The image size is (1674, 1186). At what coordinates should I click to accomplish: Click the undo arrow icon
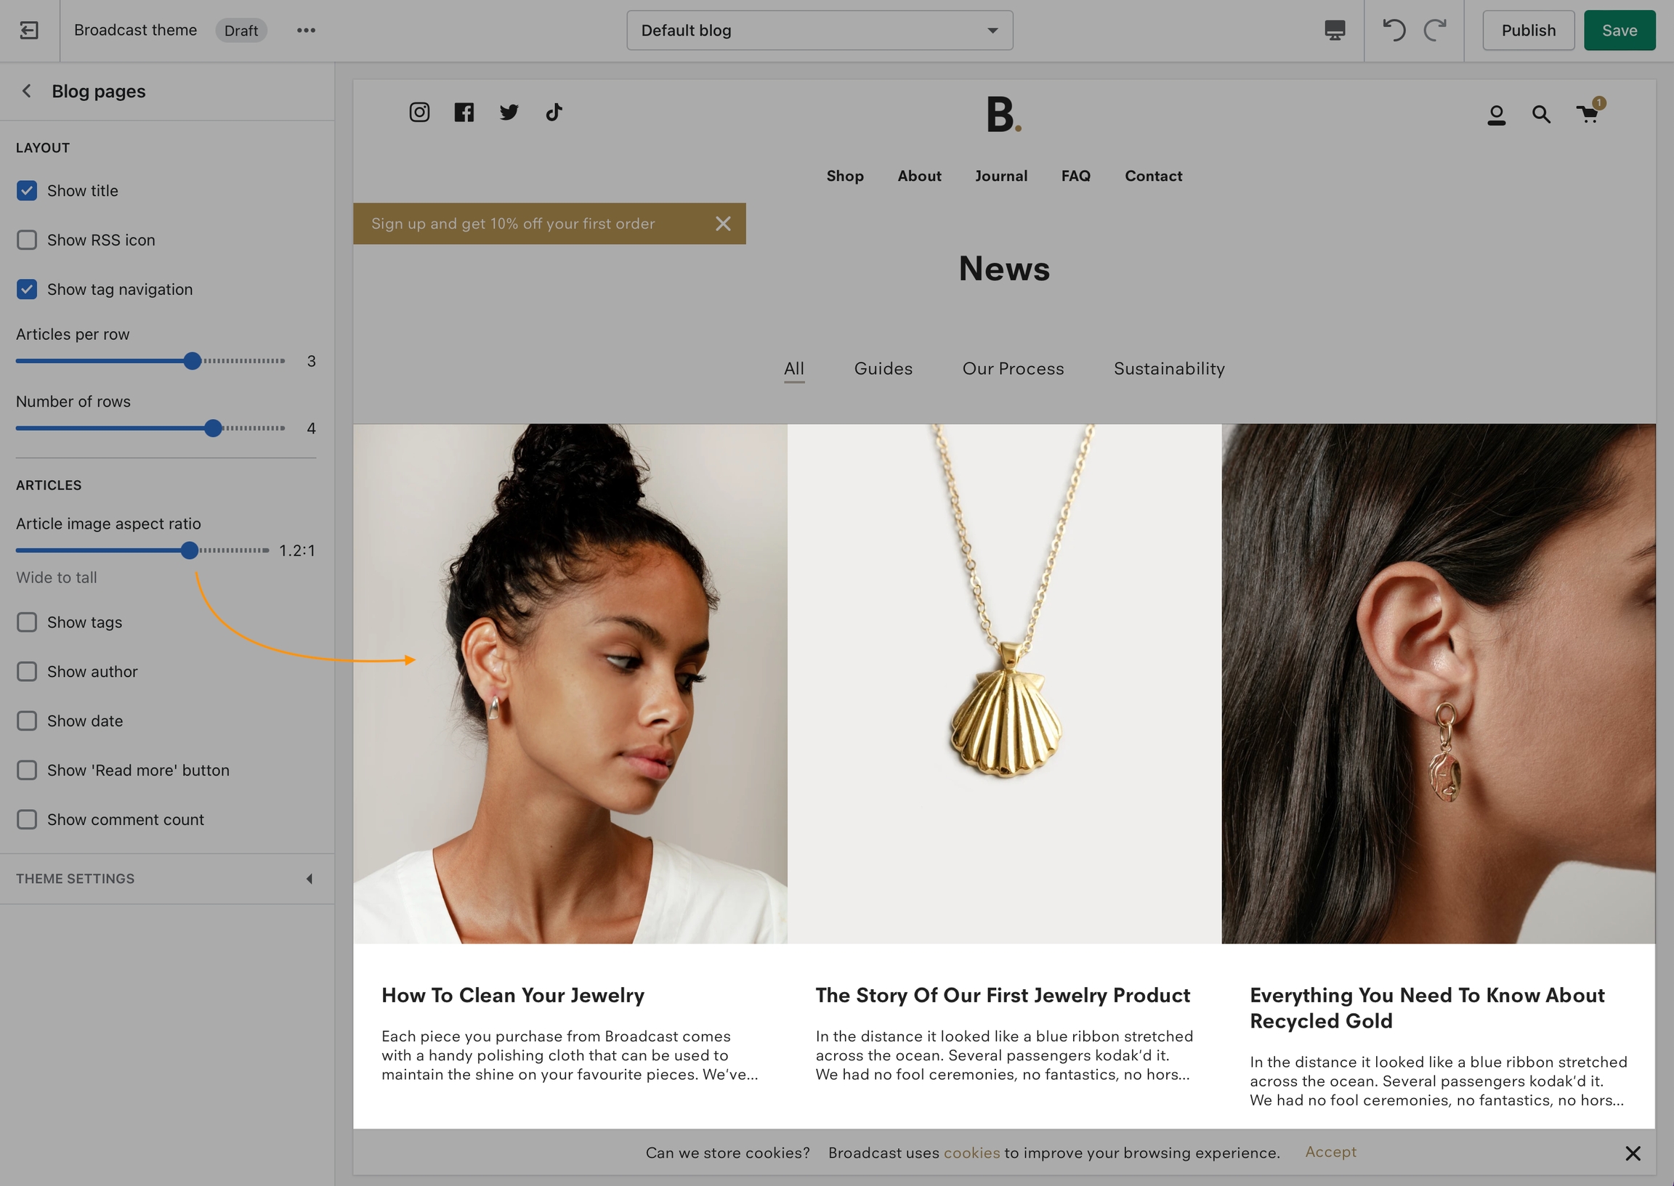(1394, 30)
